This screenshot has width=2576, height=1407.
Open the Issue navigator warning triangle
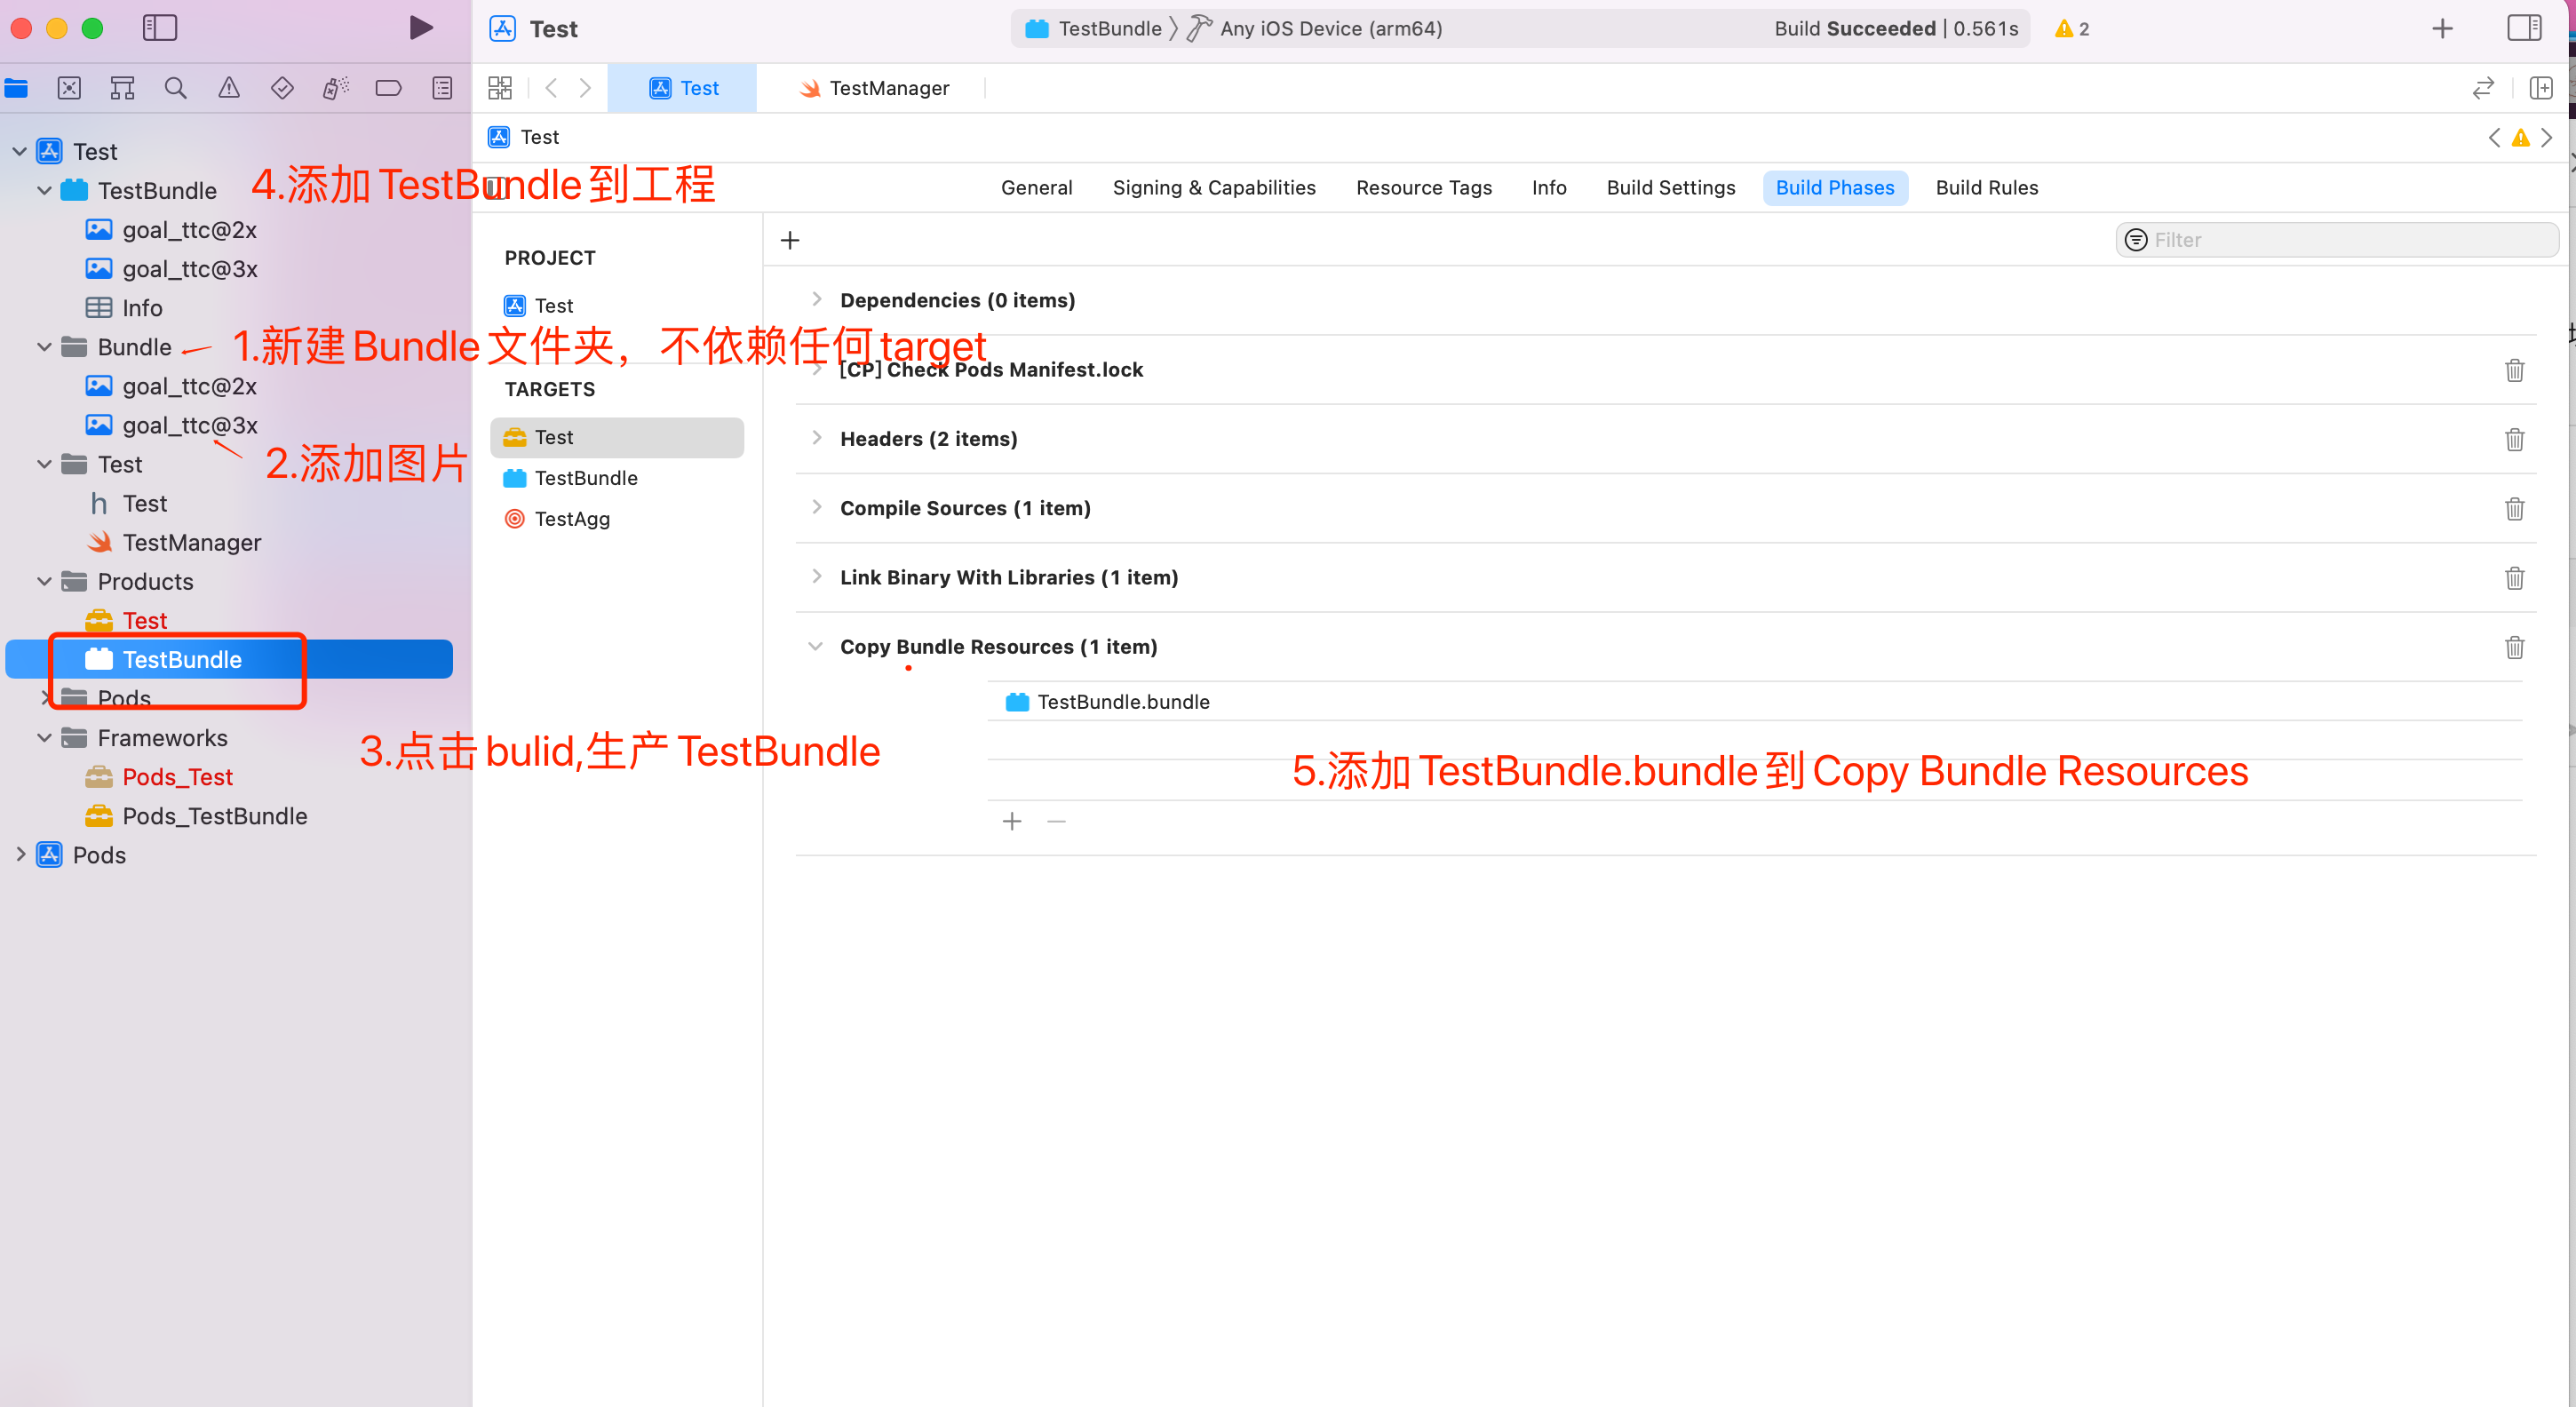[228, 87]
